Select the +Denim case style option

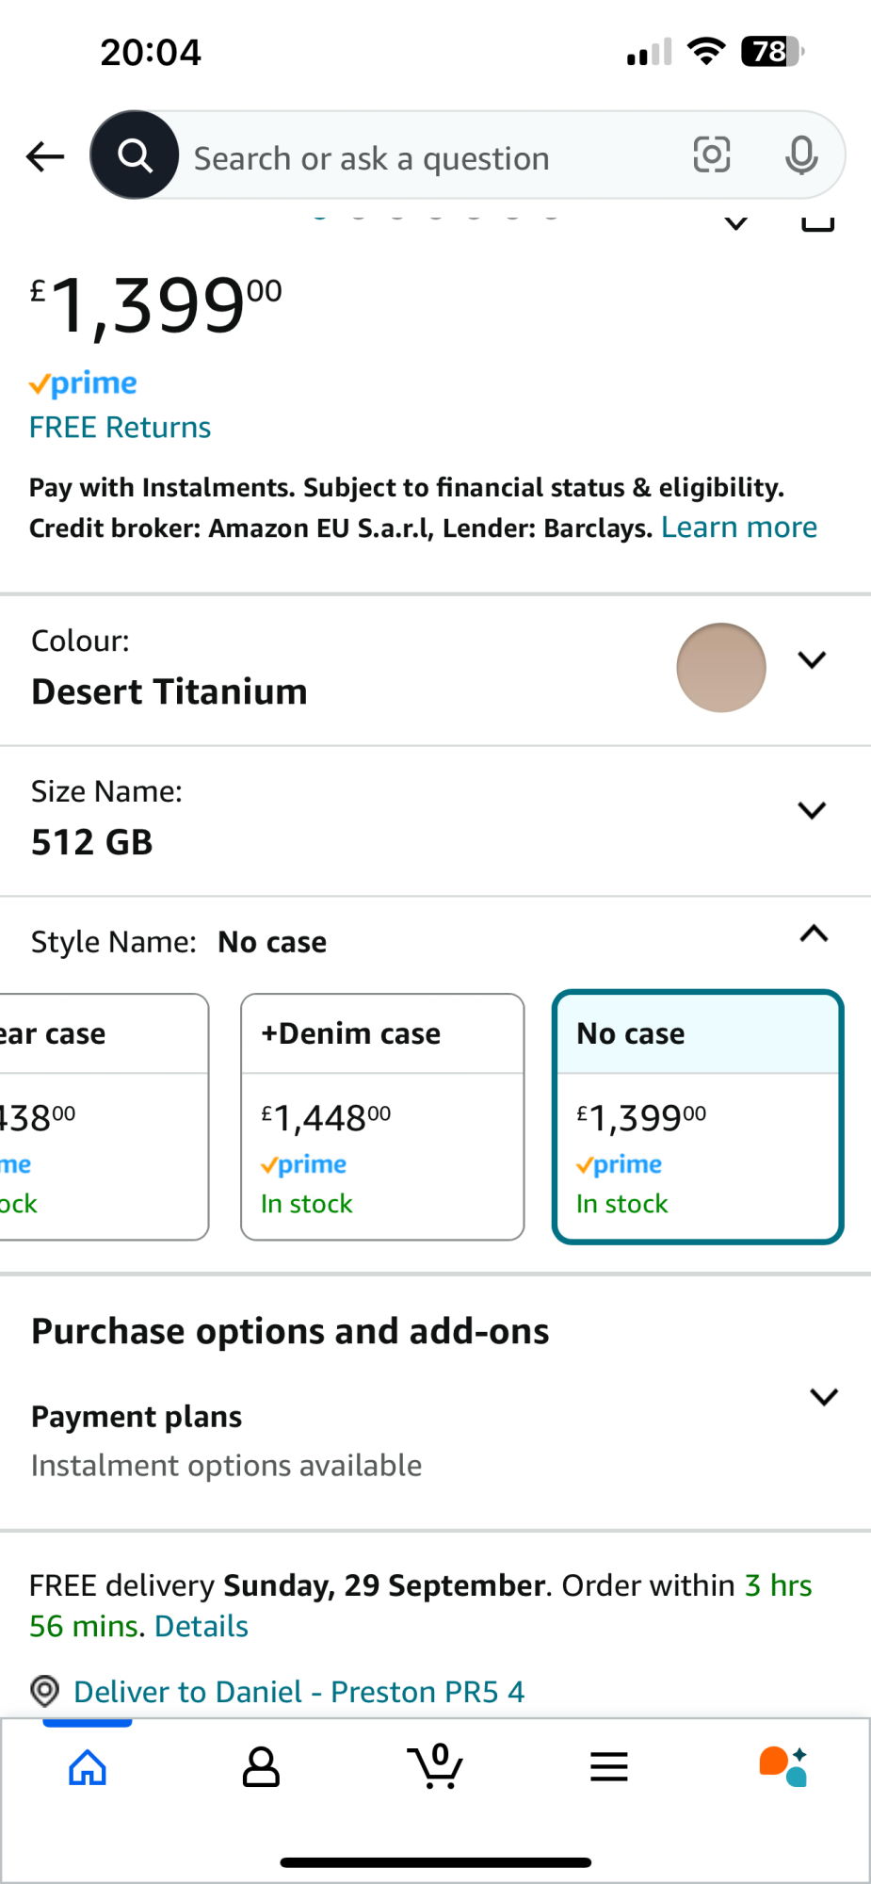tap(382, 1116)
